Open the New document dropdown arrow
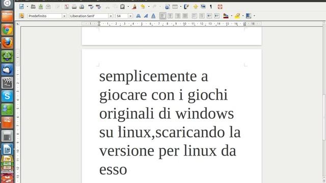Viewport: 326px width, 183px height. point(27,7)
